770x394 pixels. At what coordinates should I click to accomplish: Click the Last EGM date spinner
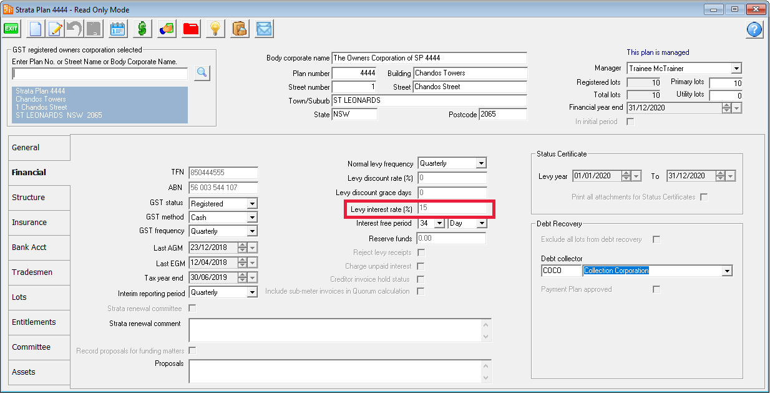(242, 263)
